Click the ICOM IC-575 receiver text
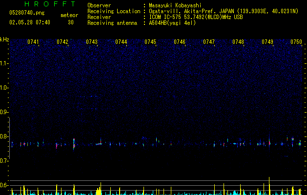Viewport: 307px width, 195px height. coord(196,17)
